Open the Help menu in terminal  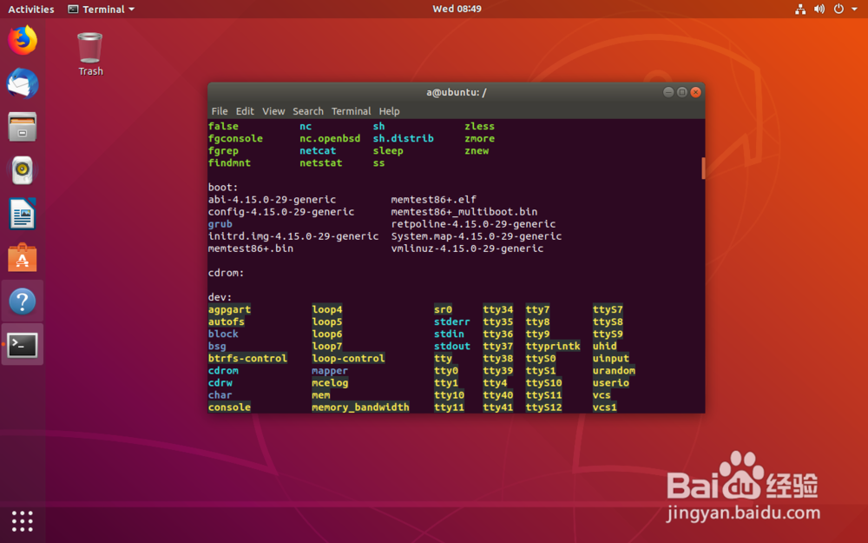pyautogui.click(x=389, y=111)
